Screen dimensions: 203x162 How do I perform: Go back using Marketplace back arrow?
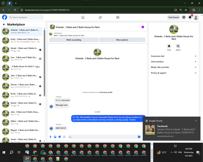4,24
